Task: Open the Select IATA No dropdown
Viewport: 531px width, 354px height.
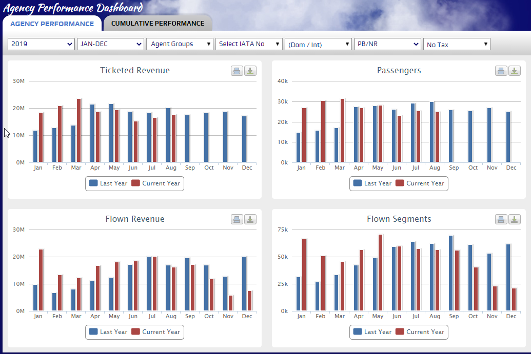Action: pyautogui.click(x=249, y=44)
